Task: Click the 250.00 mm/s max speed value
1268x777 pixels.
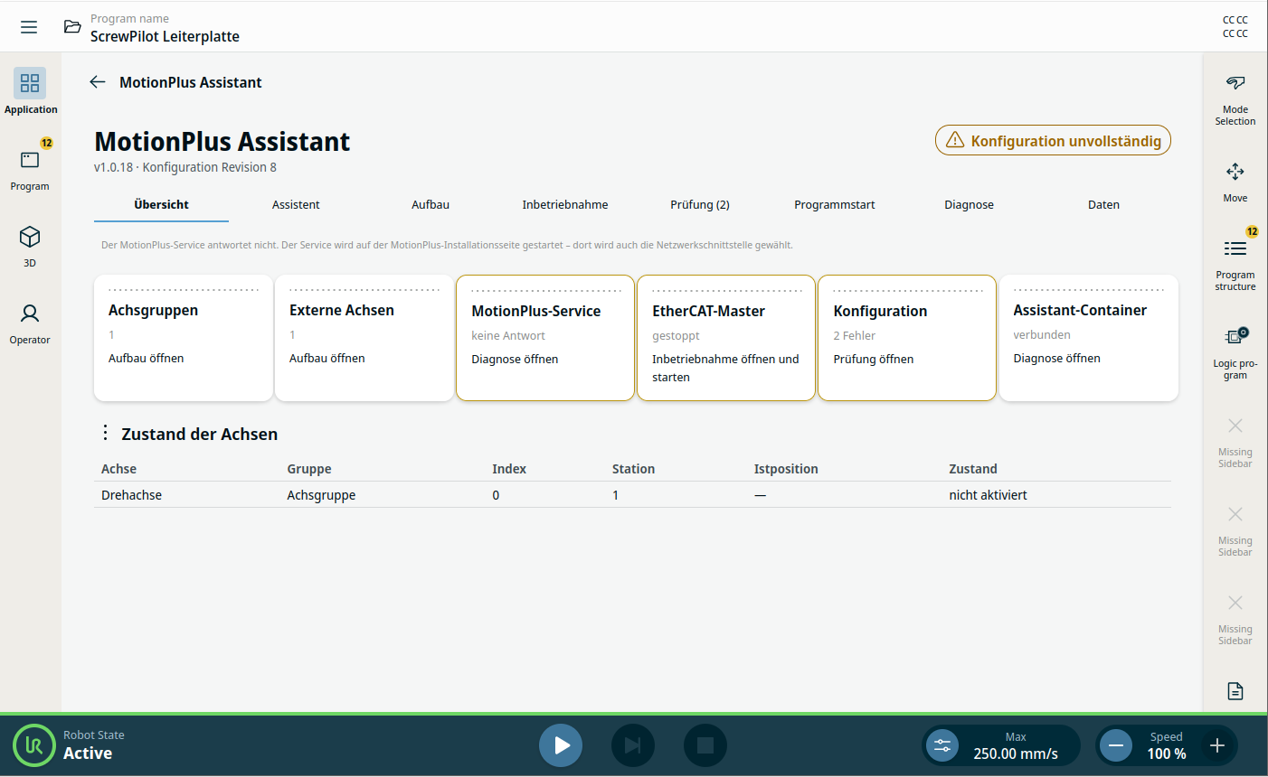Action: tap(1016, 754)
